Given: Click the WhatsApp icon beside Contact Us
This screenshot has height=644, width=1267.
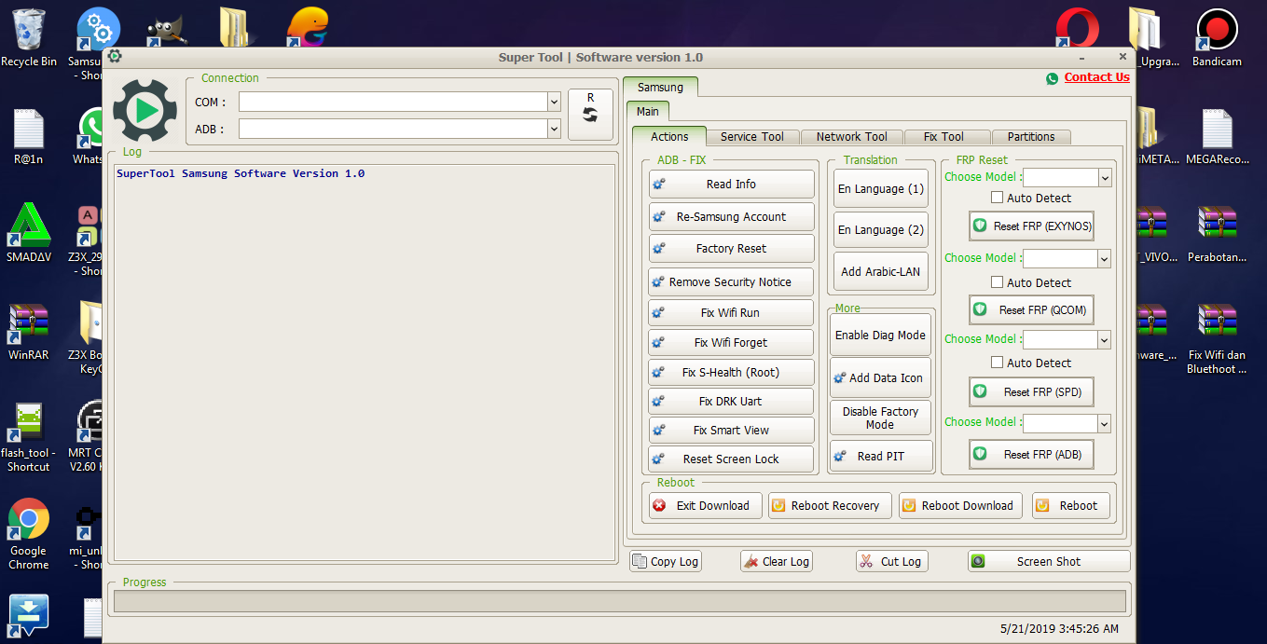Looking at the screenshot, I should coord(1053,79).
